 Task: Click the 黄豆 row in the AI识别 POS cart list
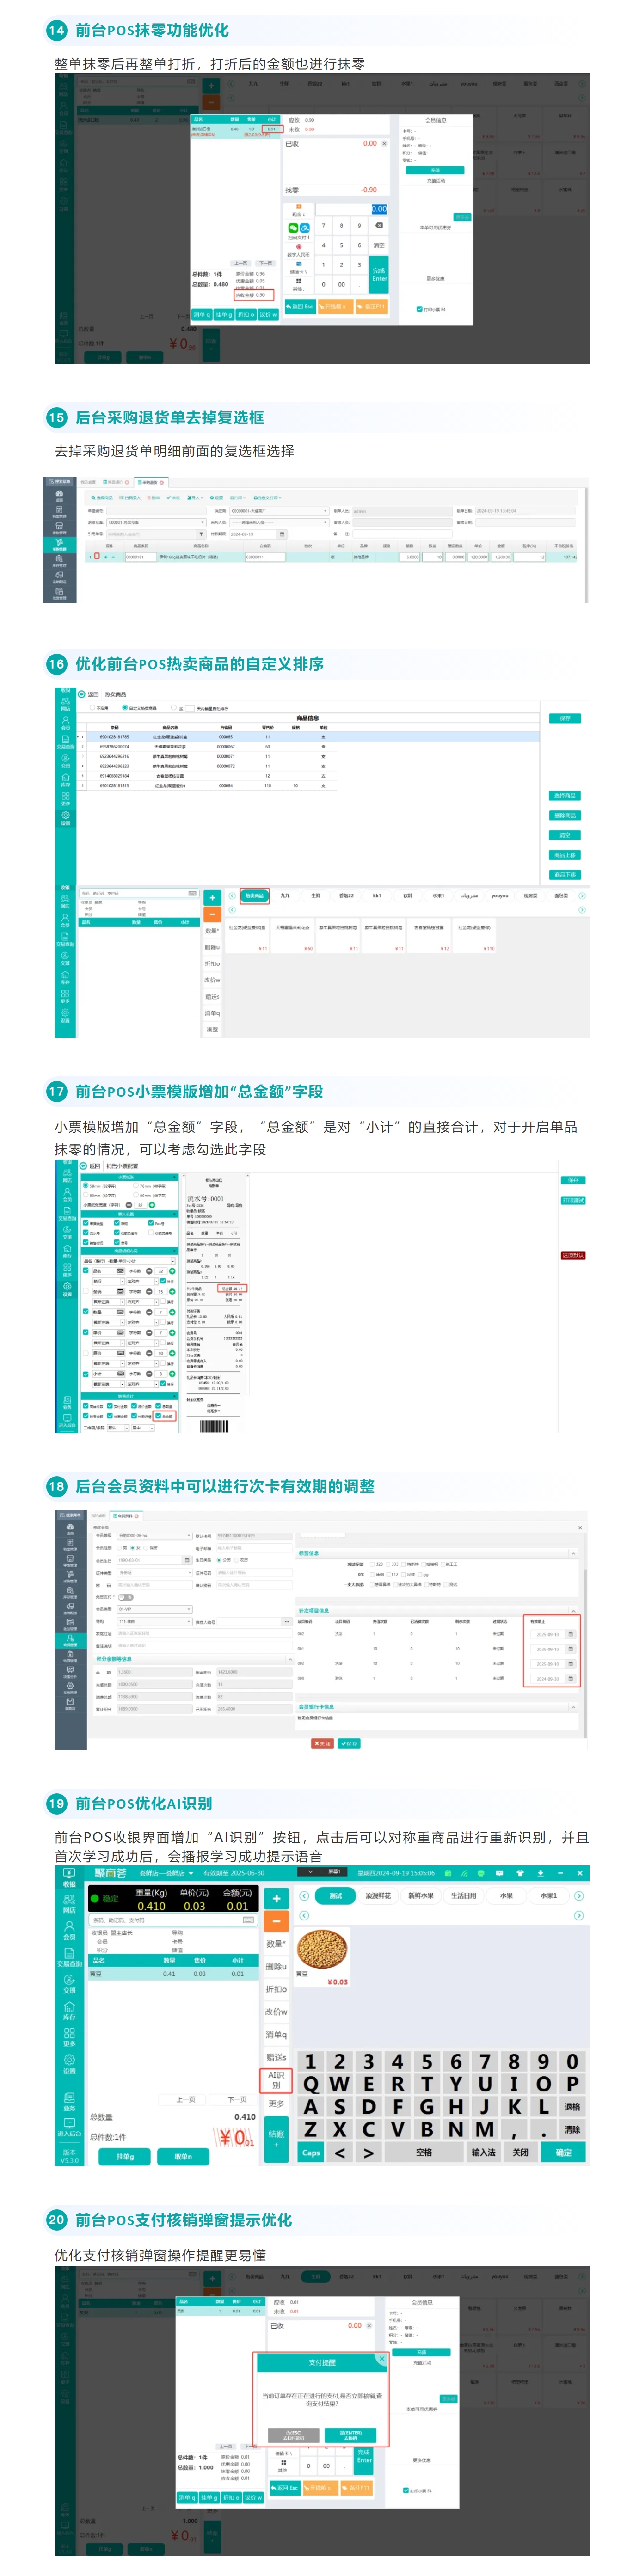click(173, 1974)
